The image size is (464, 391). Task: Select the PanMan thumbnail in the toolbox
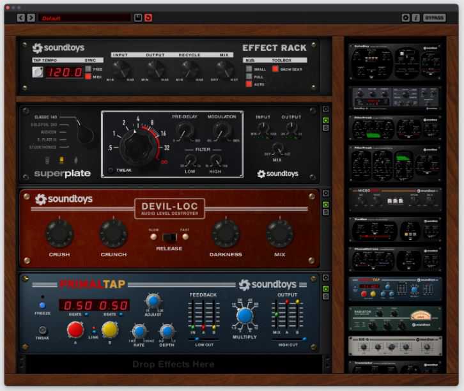395,230
